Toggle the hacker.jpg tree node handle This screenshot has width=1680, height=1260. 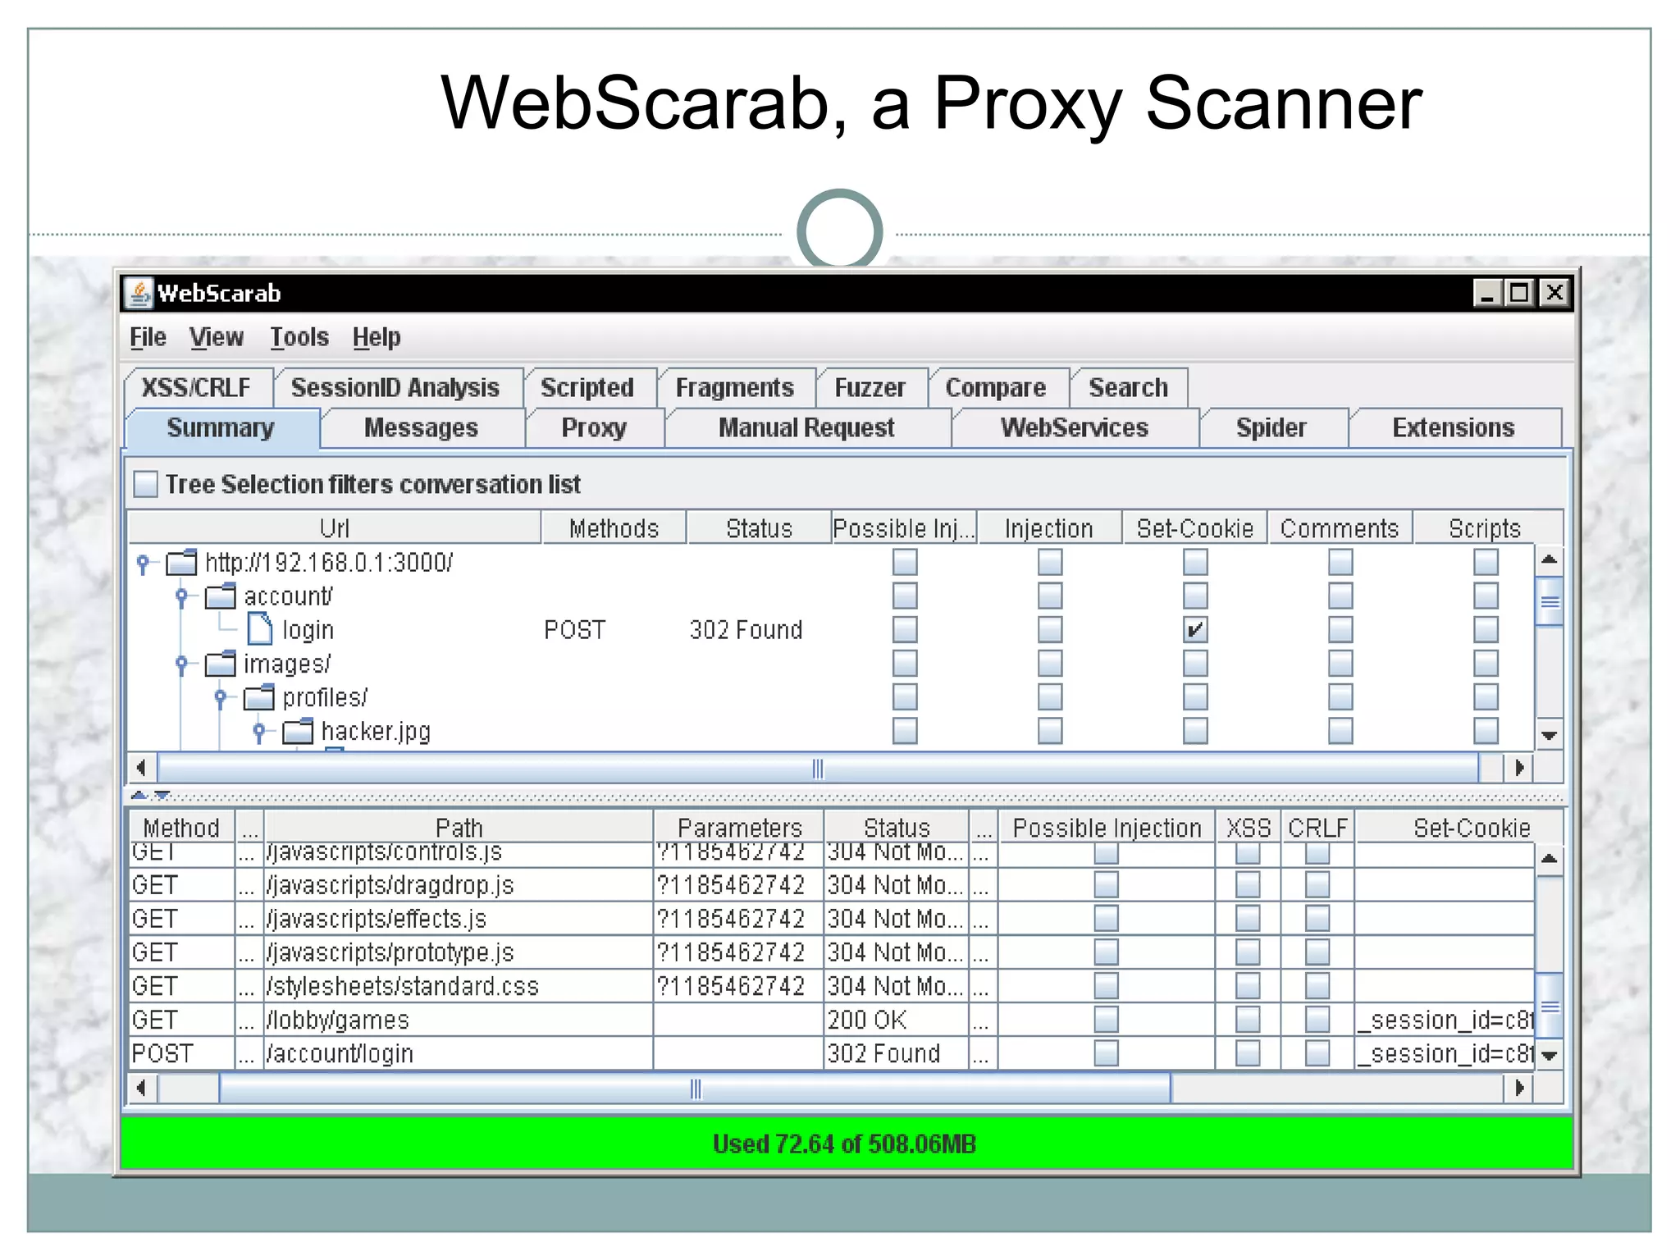pyautogui.click(x=259, y=732)
